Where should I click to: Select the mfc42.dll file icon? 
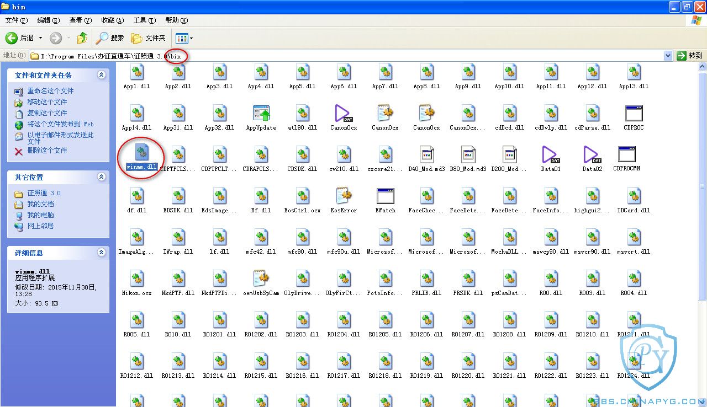click(261, 237)
